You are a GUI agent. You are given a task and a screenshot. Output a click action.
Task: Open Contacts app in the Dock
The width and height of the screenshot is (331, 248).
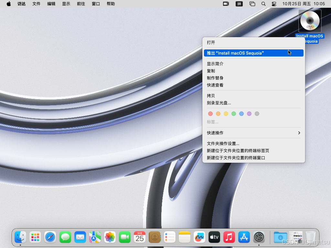[x=155, y=237]
